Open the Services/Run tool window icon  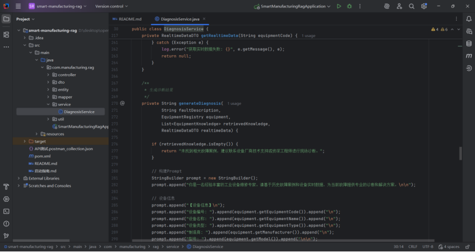click(x=6, y=199)
